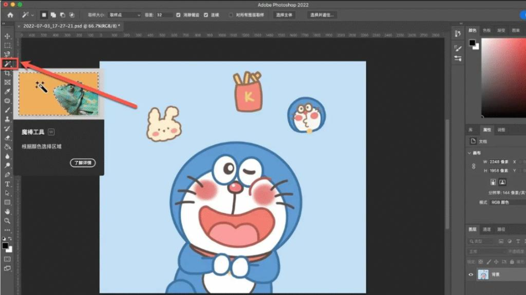Set canvas orientation to portrait
This screenshot has height=295, width=526.
[493, 182]
